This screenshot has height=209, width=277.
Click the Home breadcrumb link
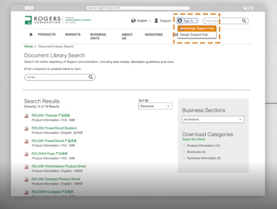tap(29, 47)
